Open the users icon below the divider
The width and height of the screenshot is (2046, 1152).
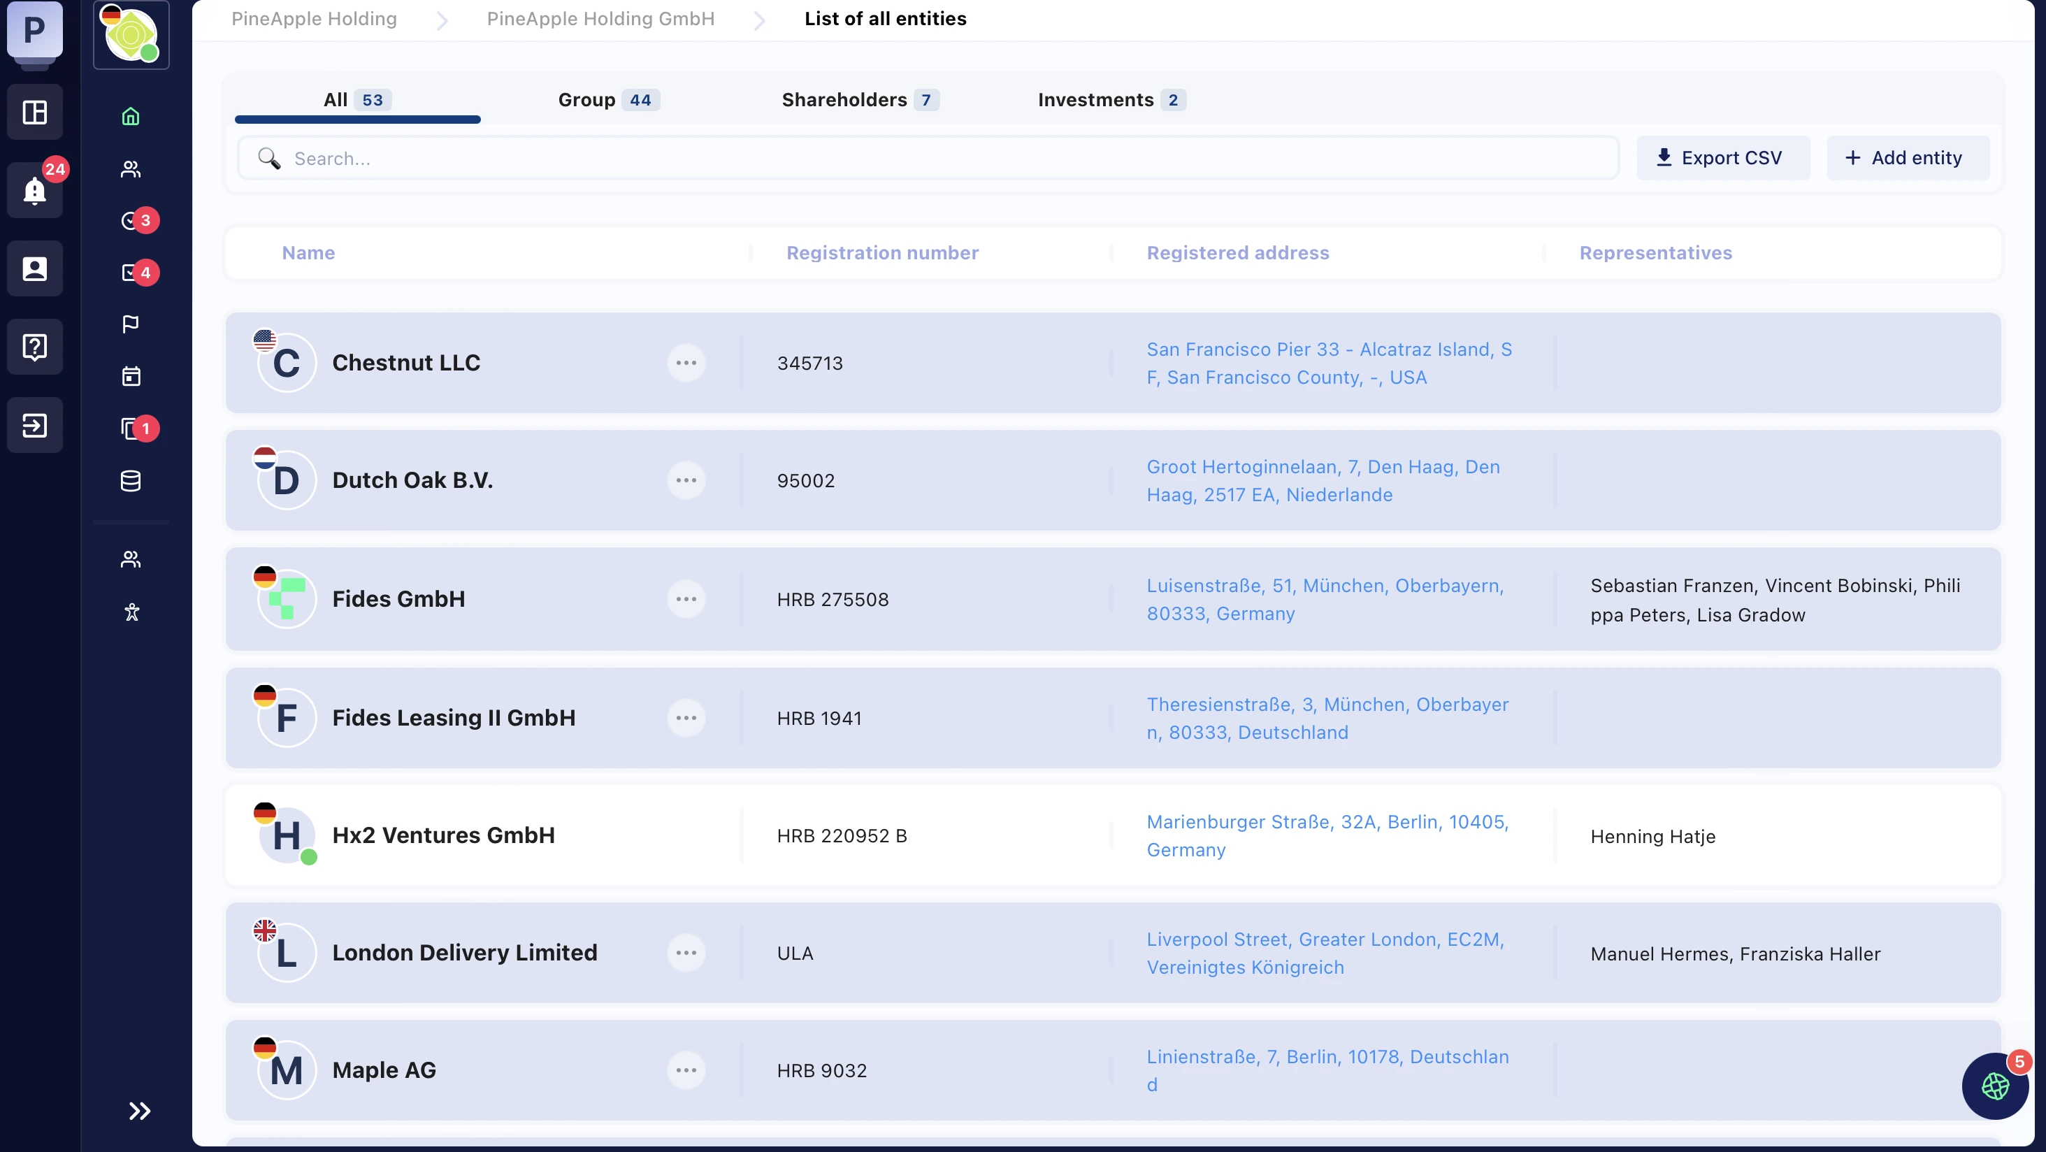click(131, 559)
